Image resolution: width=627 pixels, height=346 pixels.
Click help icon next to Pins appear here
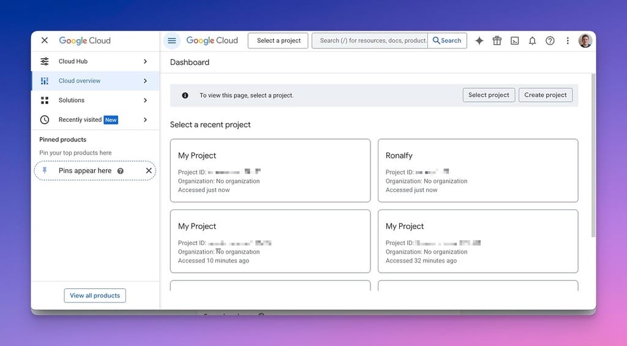tap(121, 171)
